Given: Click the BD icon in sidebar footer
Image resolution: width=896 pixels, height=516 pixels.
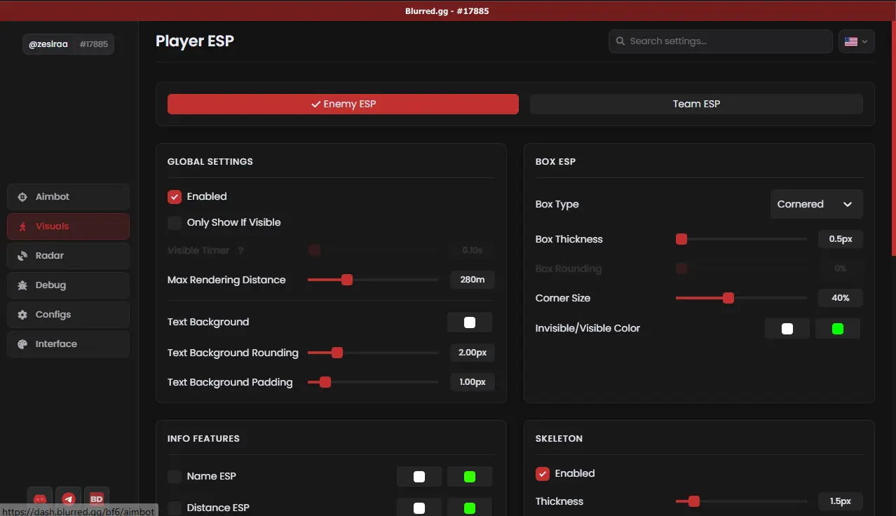Looking at the screenshot, I should click(x=97, y=498).
